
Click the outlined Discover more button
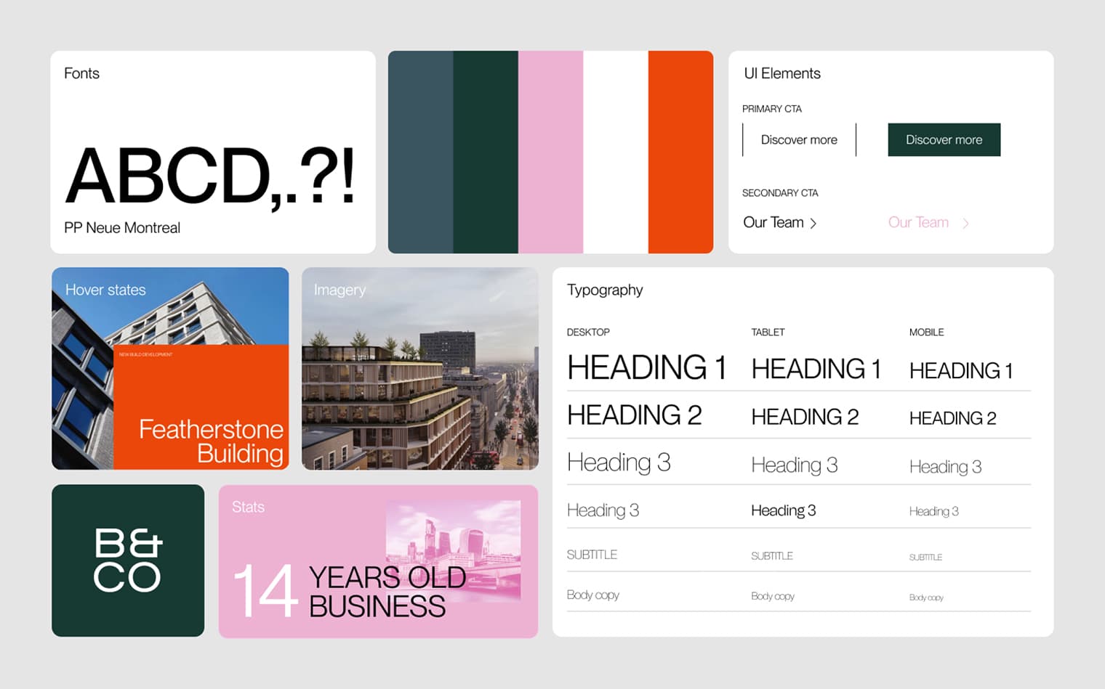pyautogui.click(x=798, y=139)
